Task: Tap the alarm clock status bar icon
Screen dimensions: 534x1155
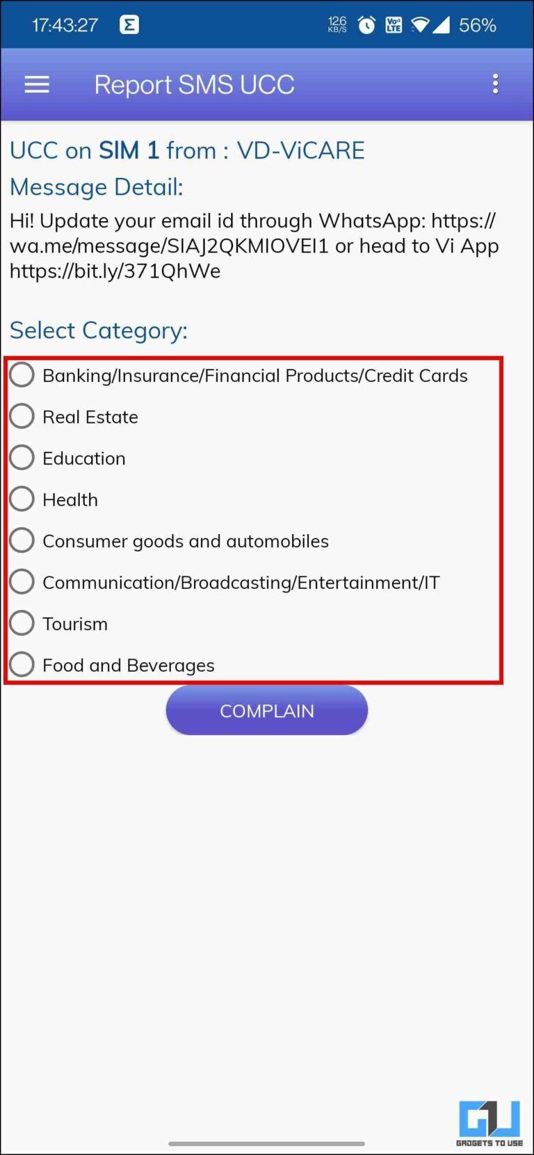Action: [366, 23]
